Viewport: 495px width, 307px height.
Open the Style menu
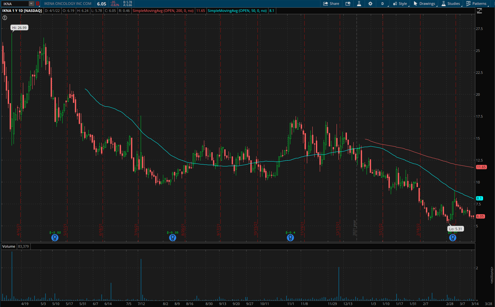pyautogui.click(x=400, y=3)
